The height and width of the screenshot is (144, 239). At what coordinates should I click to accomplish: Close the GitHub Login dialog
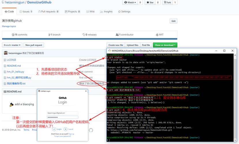coord(86,91)
